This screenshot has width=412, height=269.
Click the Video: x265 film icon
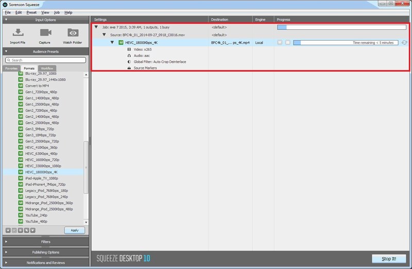pyautogui.click(x=129, y=49)
